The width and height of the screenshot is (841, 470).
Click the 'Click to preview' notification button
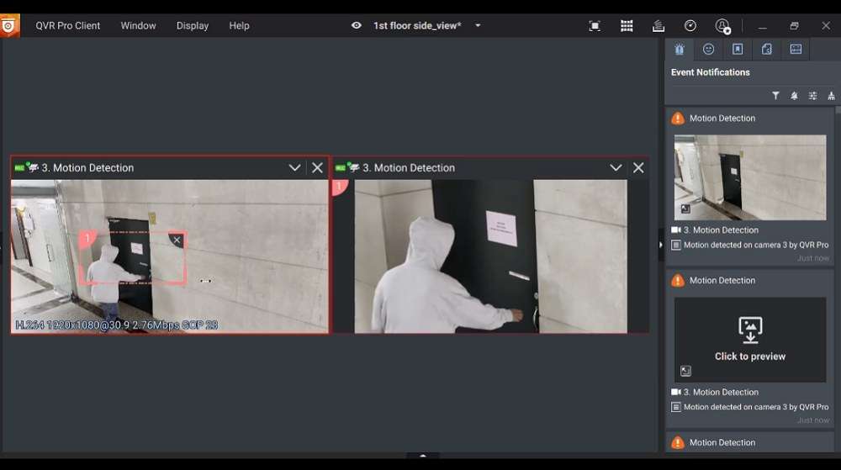click(750, 340)
